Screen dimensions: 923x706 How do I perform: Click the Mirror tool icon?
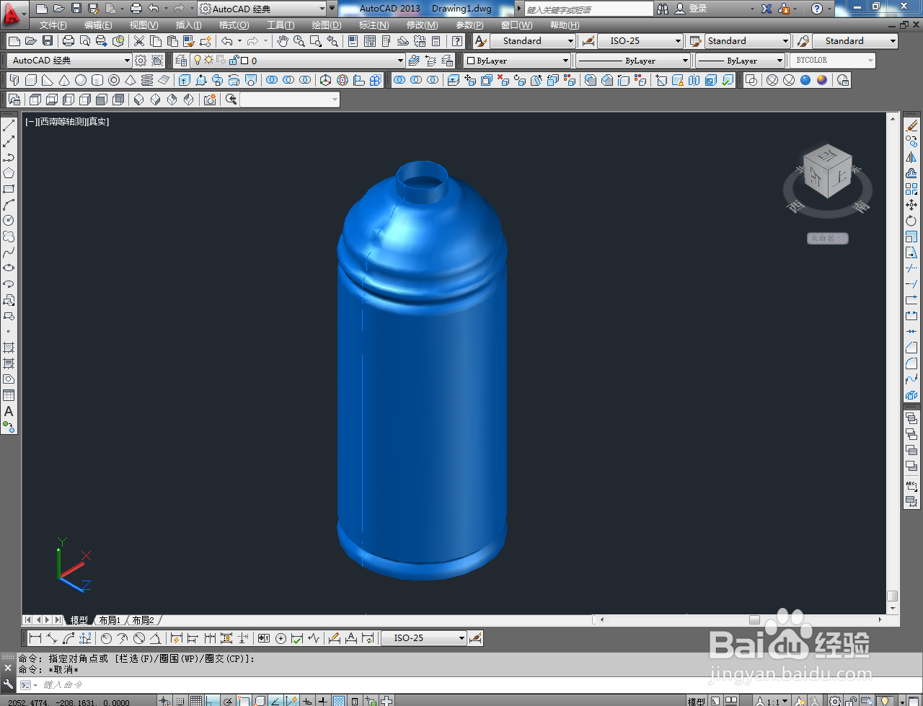911,157
